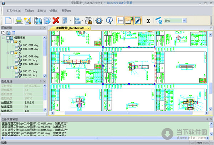Open document tab list dropdown arrow

click(x=211, y=28)
